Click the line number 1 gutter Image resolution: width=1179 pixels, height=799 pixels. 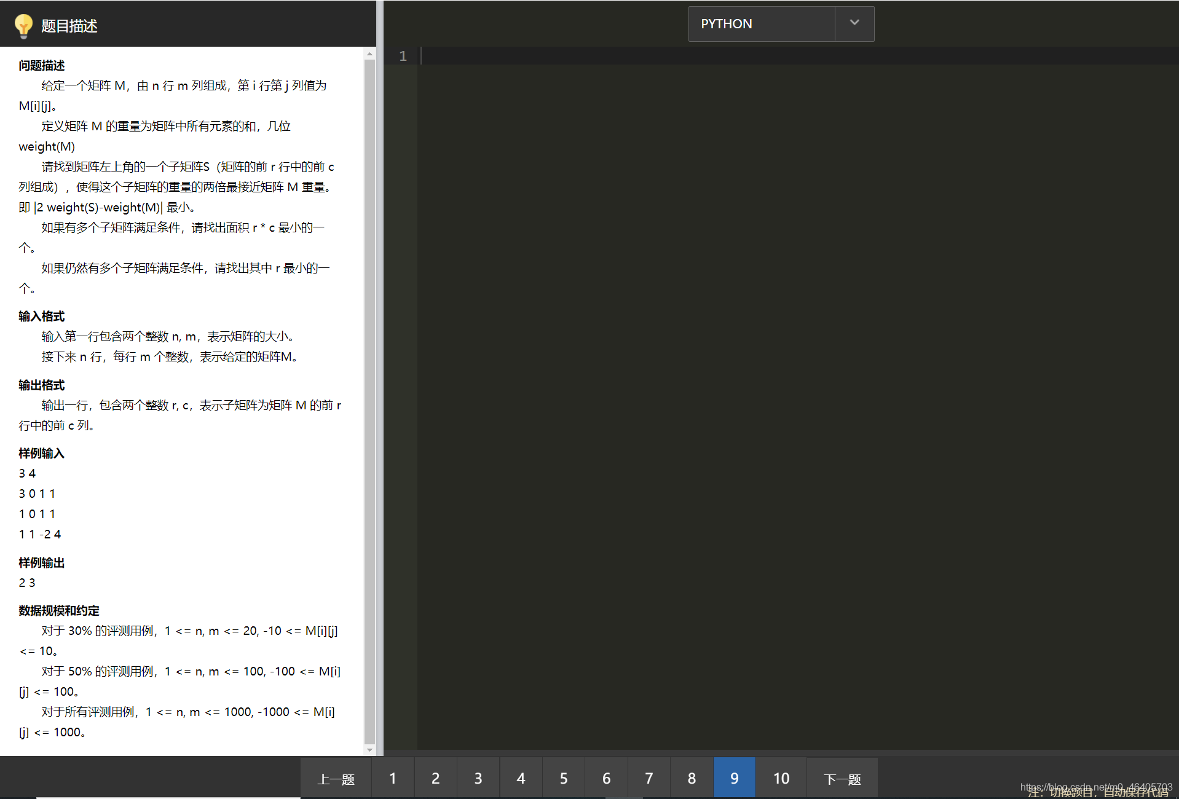403,56
